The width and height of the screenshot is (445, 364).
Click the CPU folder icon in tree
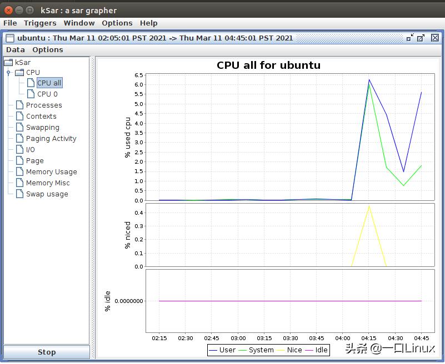click(x=19, y=72)
